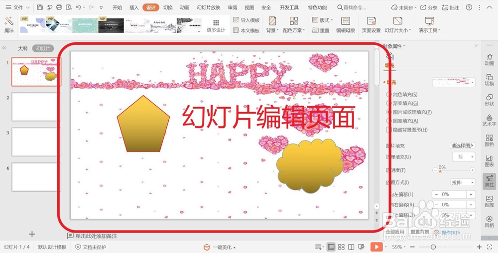Image resolution: width=498 pixels, height=253 pixels.
Task: Open 图表 chart sidebar panel
Action: coord(489,161)
